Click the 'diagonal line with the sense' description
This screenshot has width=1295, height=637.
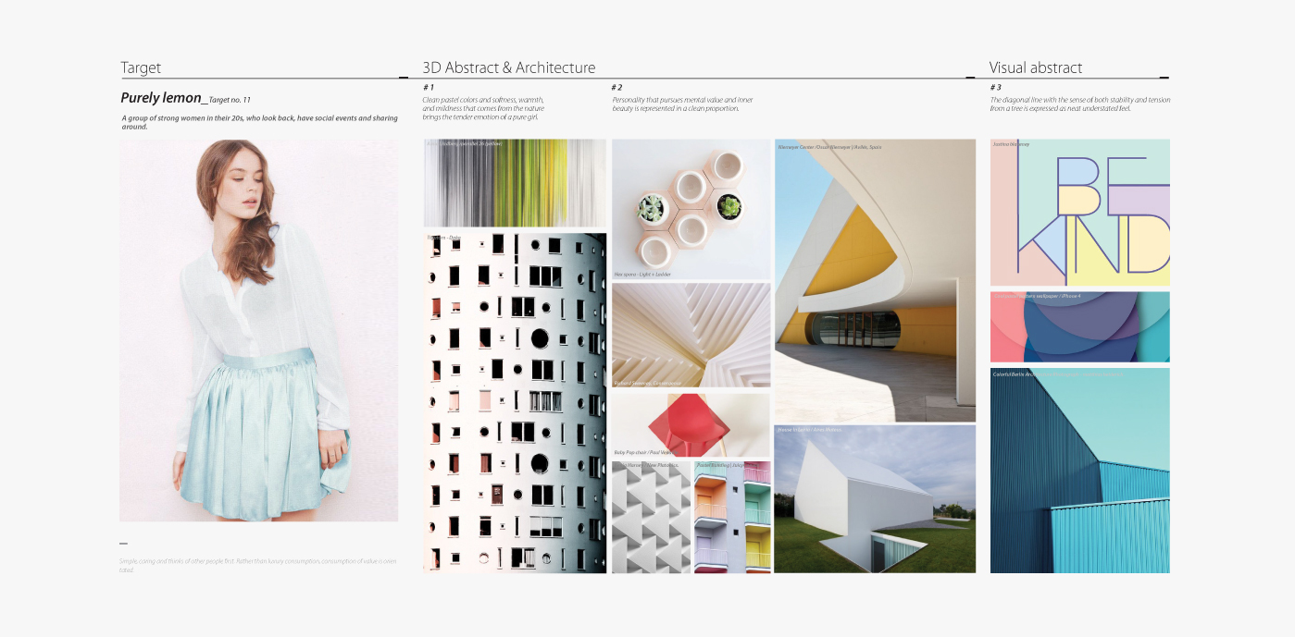tap(1080, 104)
